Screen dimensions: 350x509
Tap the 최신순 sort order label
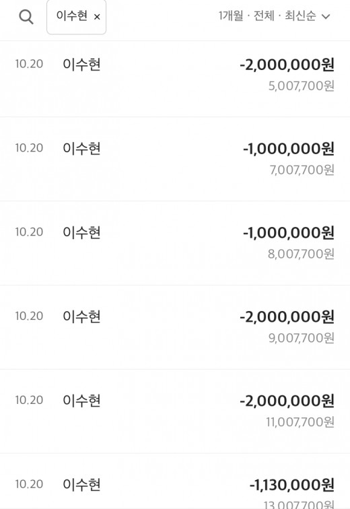coord(300,15)
